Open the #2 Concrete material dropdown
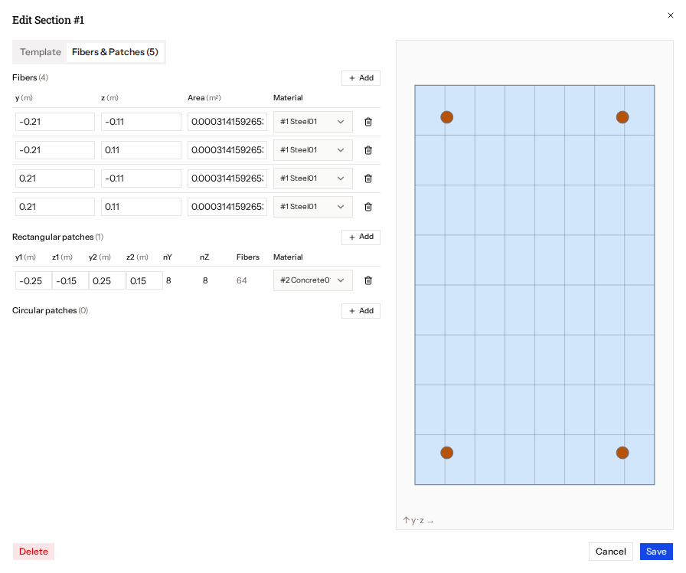The height and width of the screenshot is (573, 686). tap(313, 280)
